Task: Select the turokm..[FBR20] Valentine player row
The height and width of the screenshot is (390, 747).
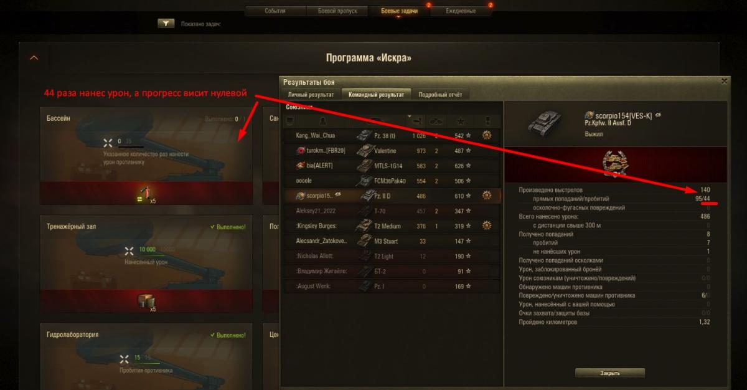Action: (392, 150)
